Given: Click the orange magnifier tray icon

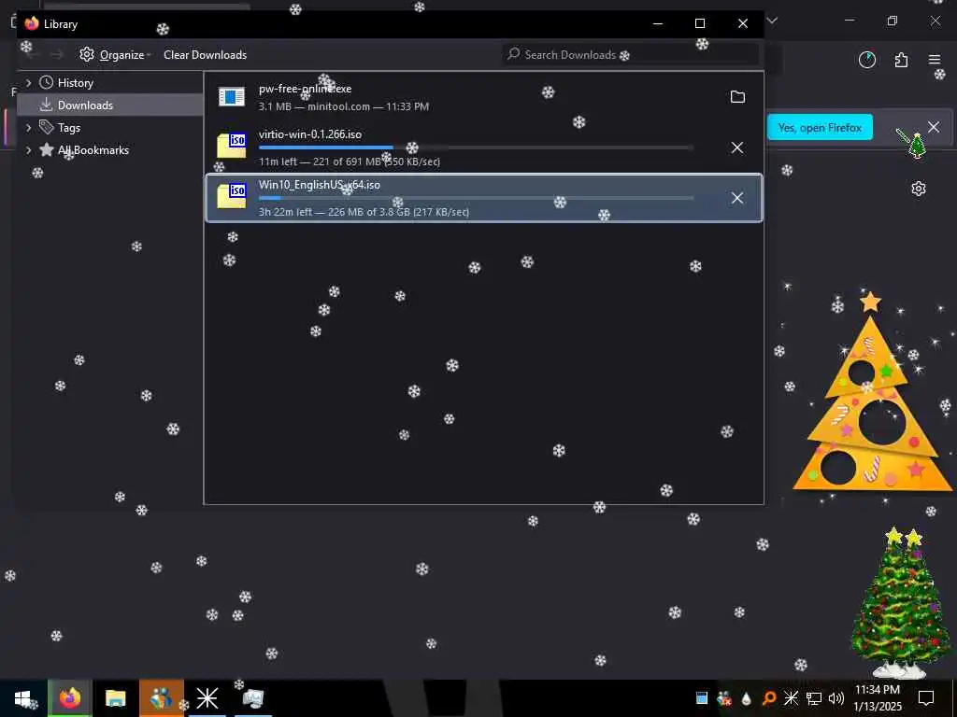Looking at the screenshot, I should (x=769, y=698).
